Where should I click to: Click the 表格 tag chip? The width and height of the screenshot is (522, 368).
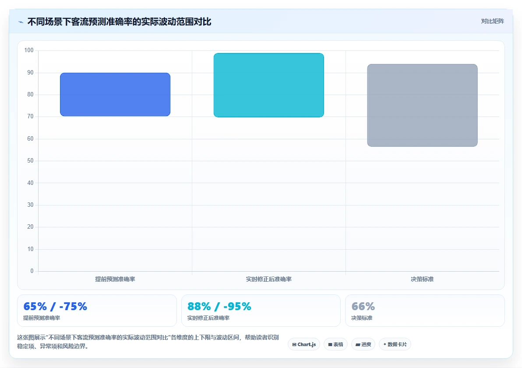335,344
